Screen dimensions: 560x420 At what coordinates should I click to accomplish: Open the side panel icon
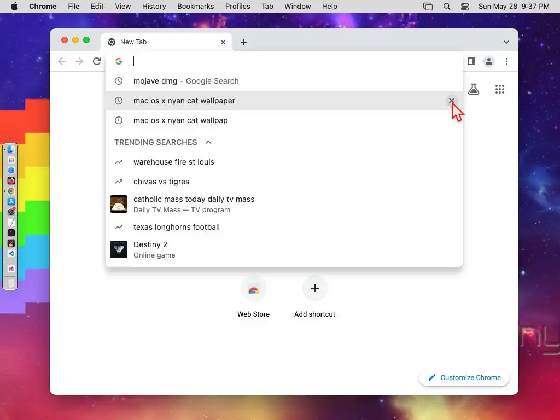click(471, 61)
